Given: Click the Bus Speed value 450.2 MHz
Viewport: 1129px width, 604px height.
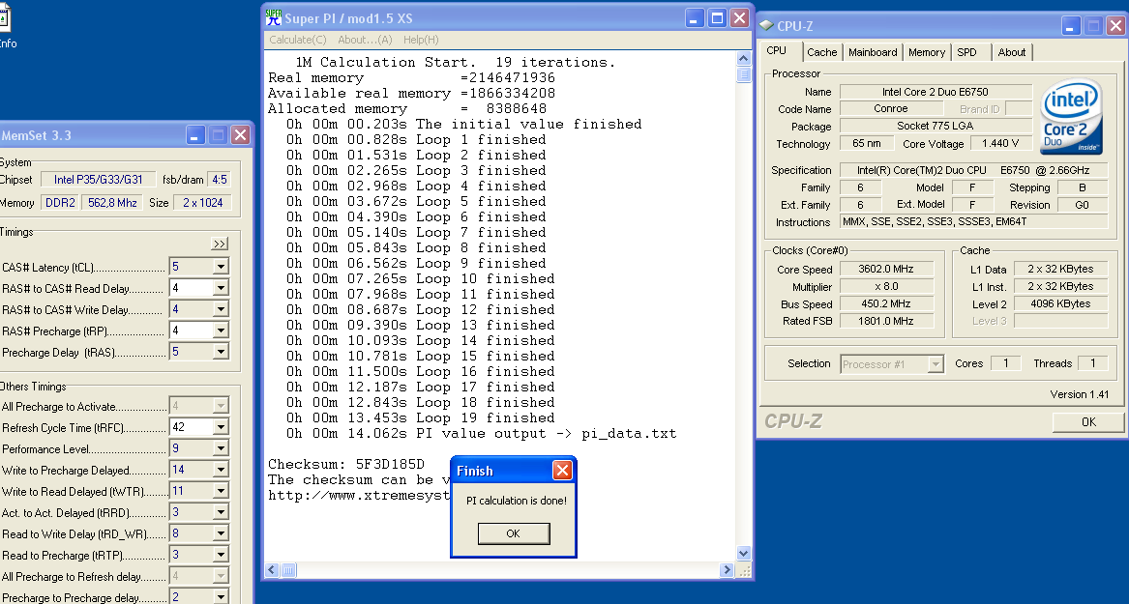Looking at the screenshot, I should [885, 303].
